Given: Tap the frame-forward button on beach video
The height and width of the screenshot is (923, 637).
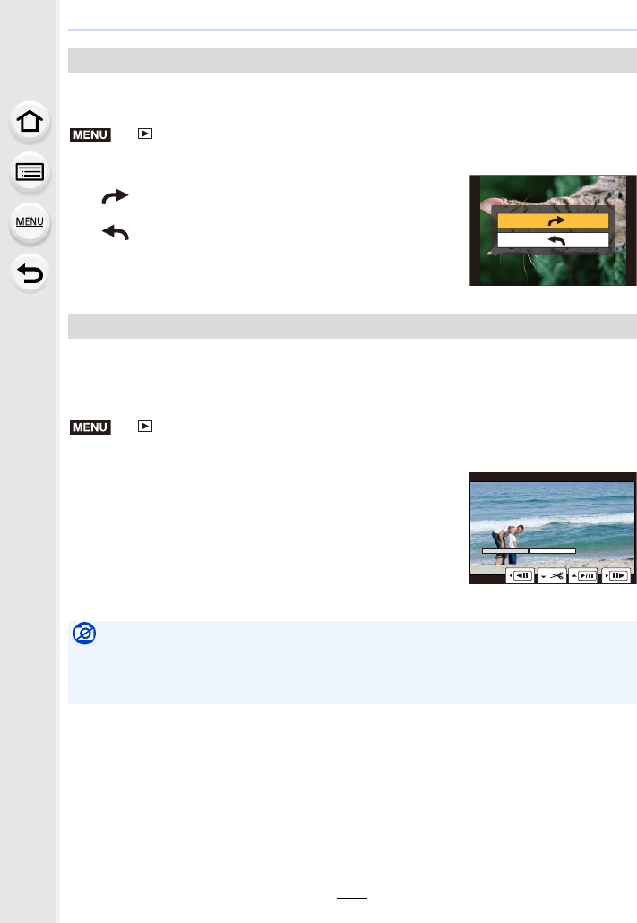Looking at the screenshot, I should tap(615, 575).
